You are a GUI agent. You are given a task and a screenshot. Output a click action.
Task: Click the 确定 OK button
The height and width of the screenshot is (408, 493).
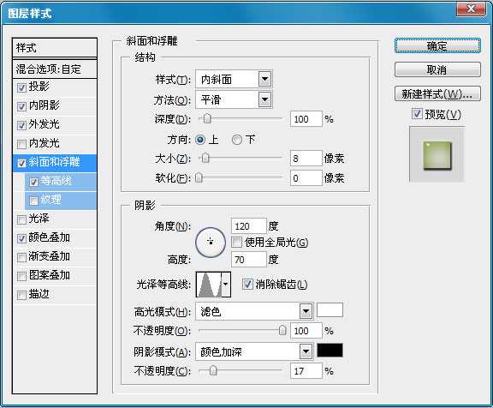point(437,46)
